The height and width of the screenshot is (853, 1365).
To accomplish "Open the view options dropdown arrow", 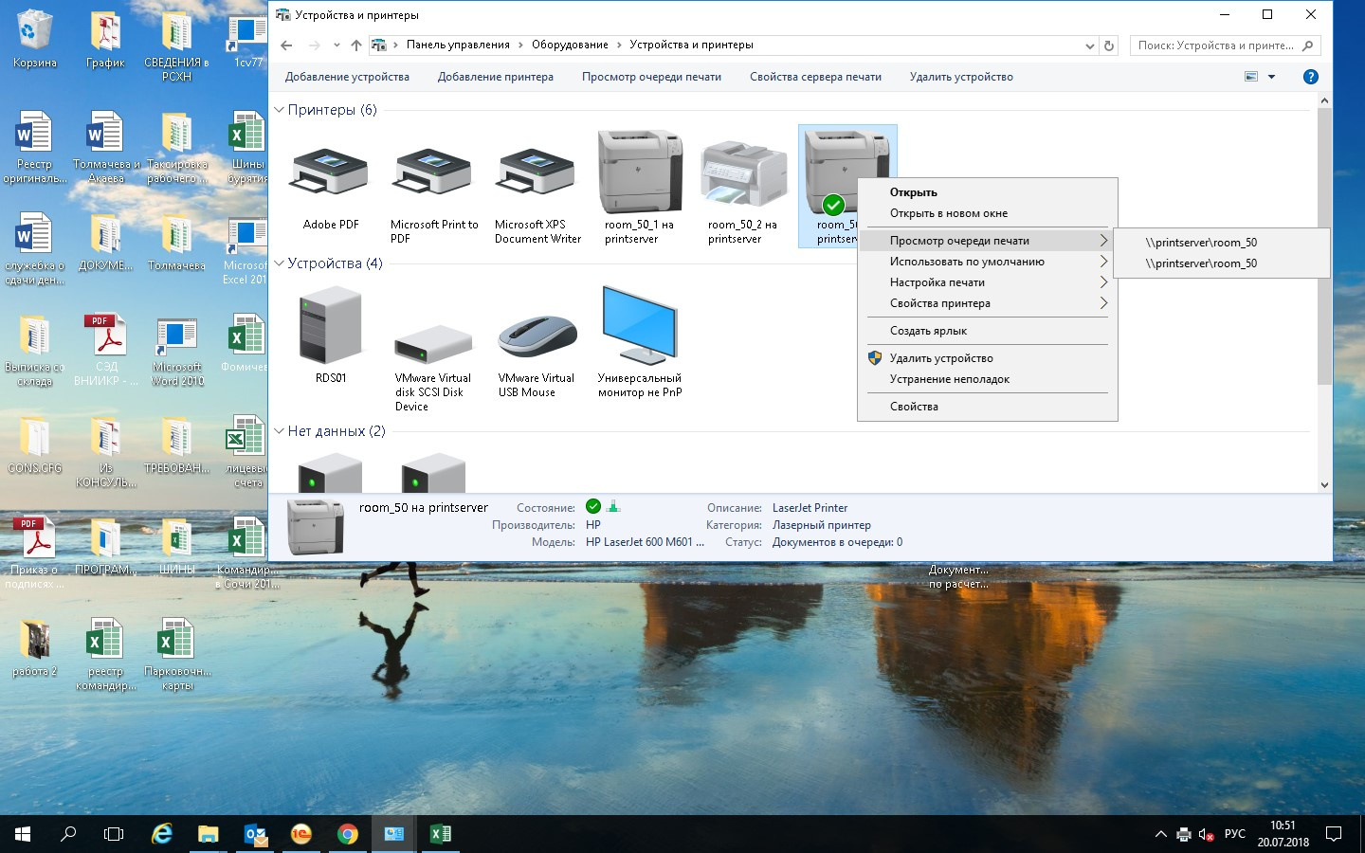I will tap(1271, 77).
